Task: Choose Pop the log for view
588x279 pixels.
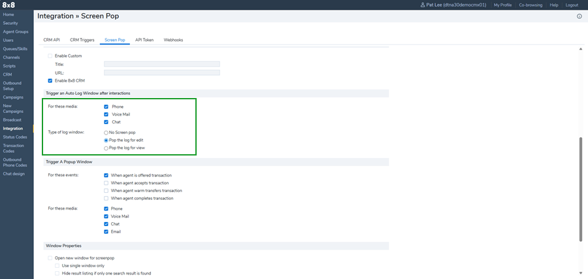Action: pos(106,148)
